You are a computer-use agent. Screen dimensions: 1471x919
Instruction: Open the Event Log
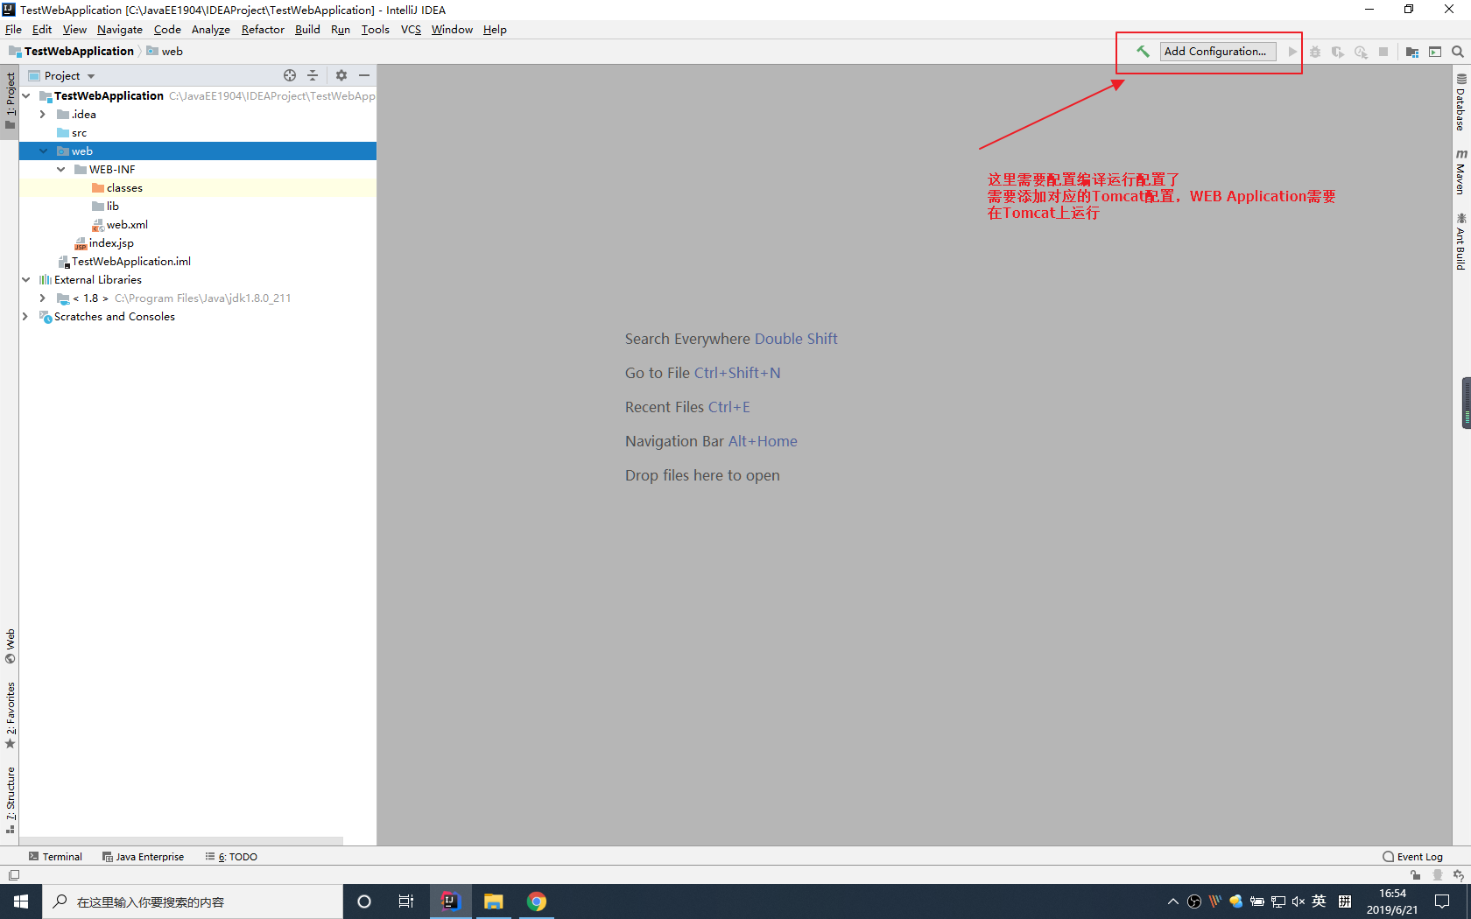coord(1413,857)
